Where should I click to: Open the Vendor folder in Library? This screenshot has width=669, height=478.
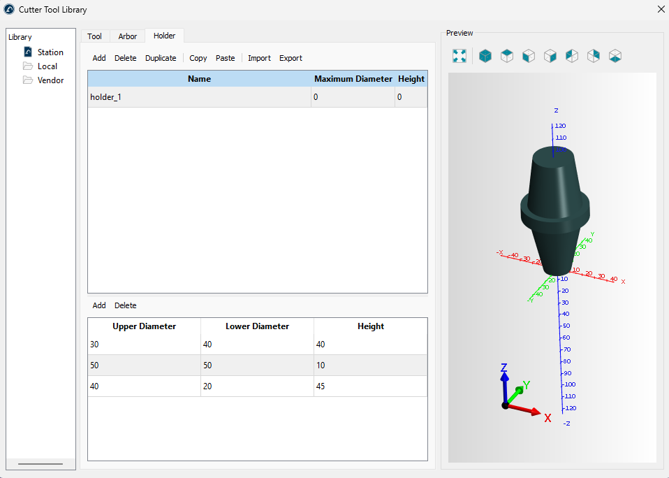[x=50, y=80]
